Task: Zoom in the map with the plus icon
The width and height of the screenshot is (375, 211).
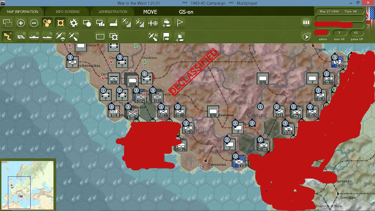Action: coord(21,23)
